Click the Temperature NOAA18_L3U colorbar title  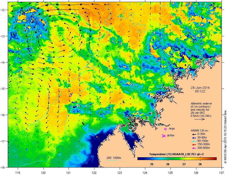click(x=176, y=154)
